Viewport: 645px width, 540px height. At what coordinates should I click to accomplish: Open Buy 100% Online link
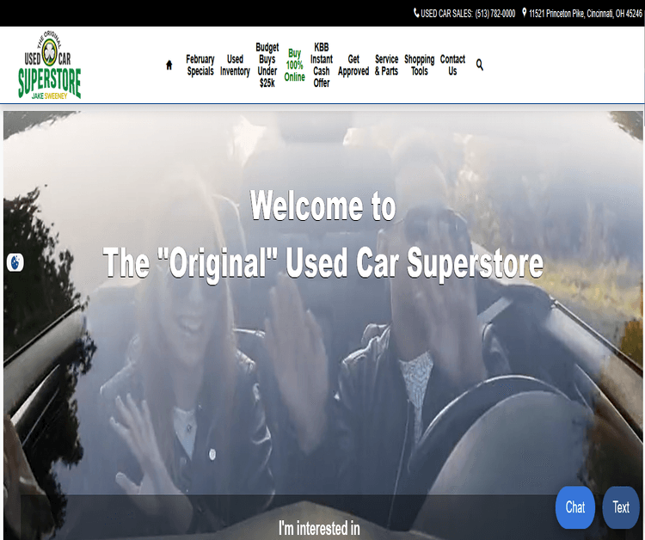pos(295,65)
